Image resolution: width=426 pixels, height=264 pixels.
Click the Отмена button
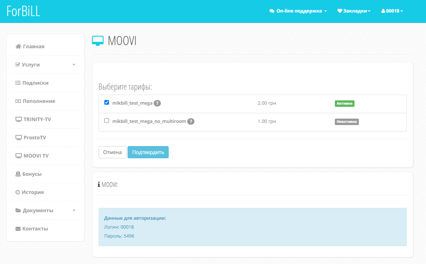113,152
